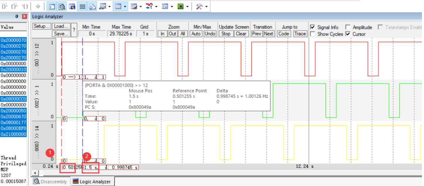The width and height of the screenshot is (424, 186).
Task: Open the Memory Windows dropdown arrow
Action: pos(125,6)
